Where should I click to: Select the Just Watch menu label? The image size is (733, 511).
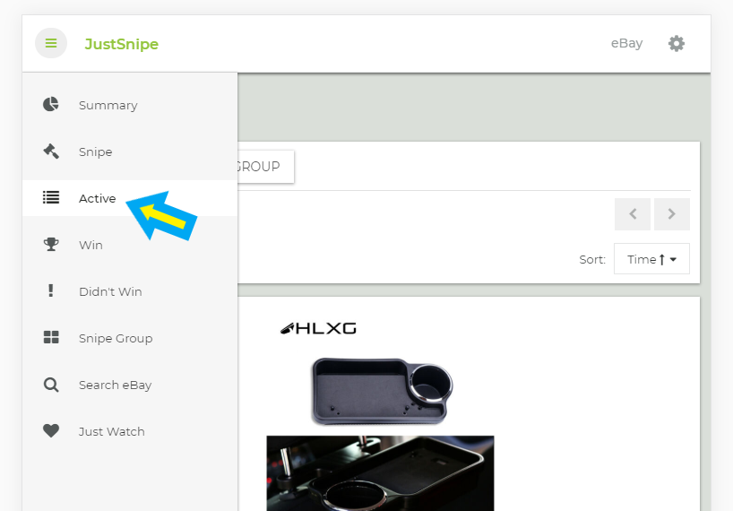coord(111,431)
